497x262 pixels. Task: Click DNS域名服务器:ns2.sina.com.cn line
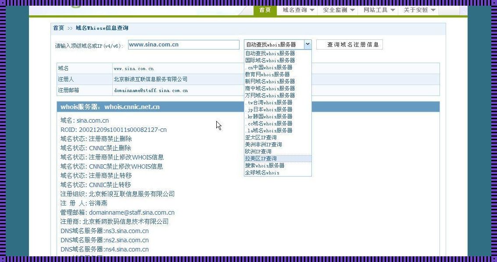104,240
